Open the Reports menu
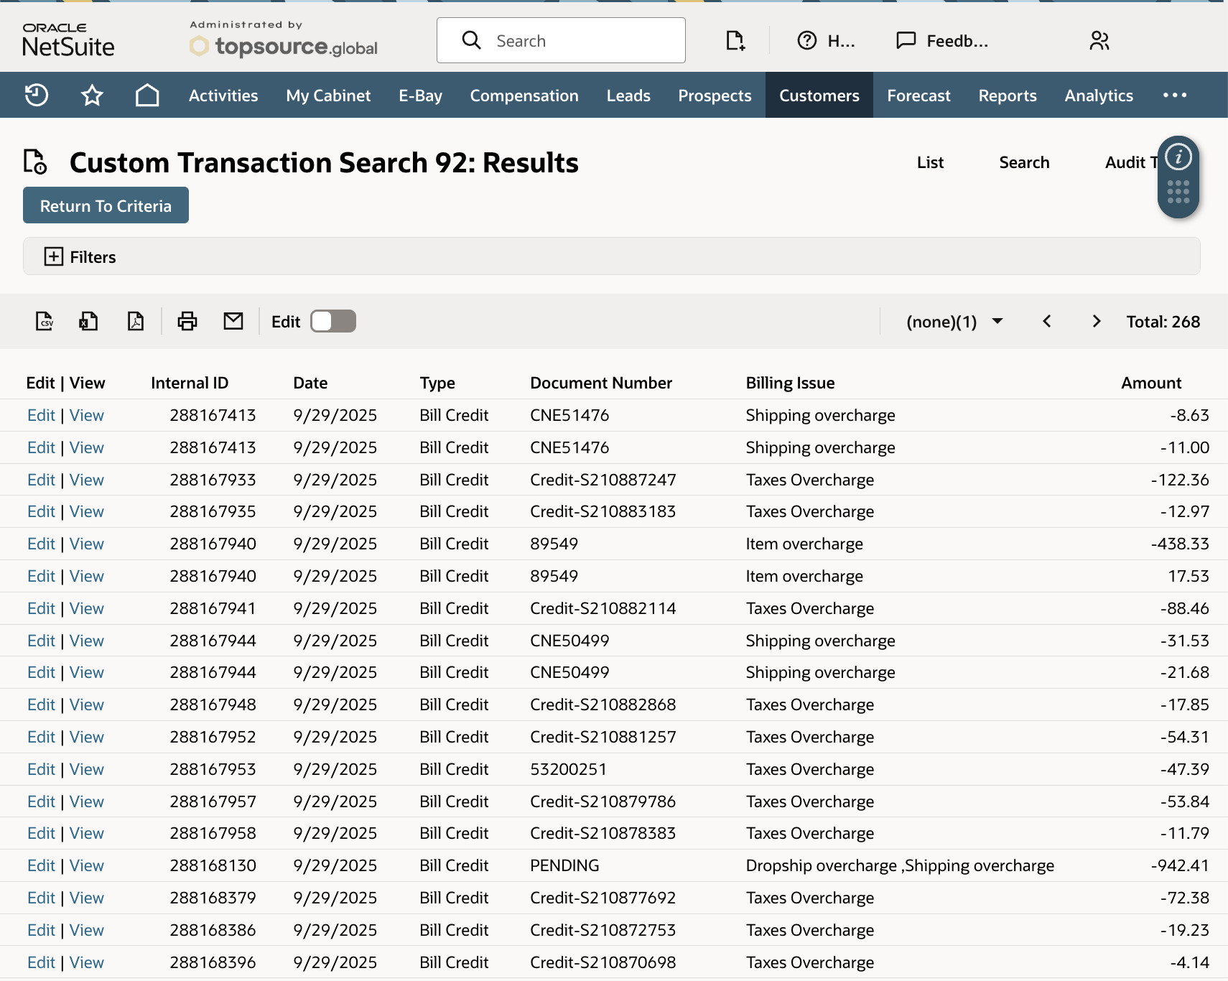Image resolution: width=1228 pixels, height=981 pixels. (x=1008, y=95)
